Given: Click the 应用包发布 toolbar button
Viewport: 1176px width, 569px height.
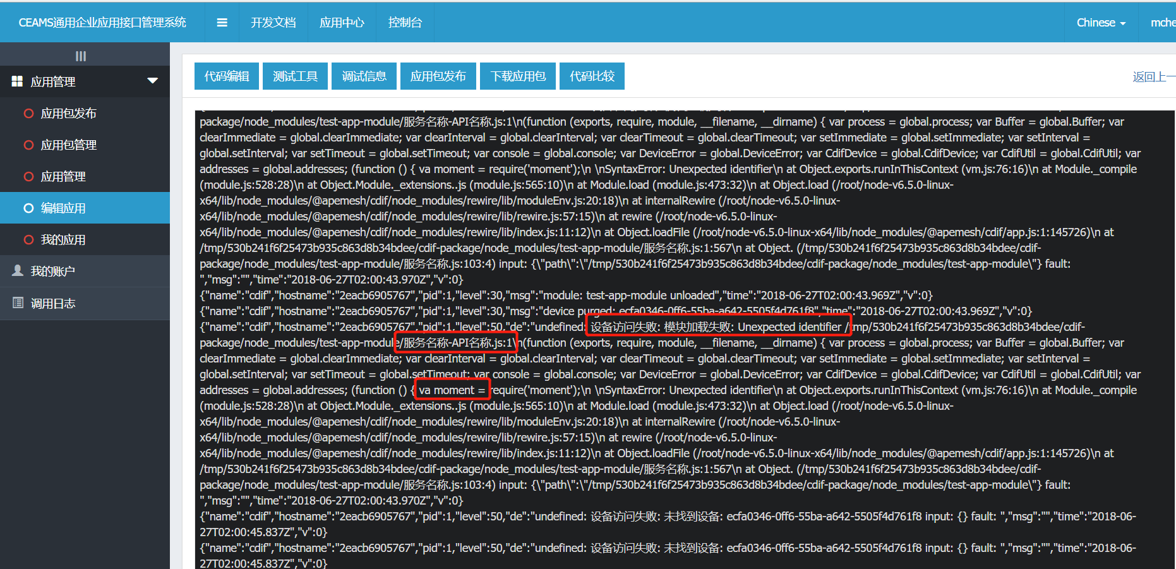Looking at the screenshot, I should 438,76.
